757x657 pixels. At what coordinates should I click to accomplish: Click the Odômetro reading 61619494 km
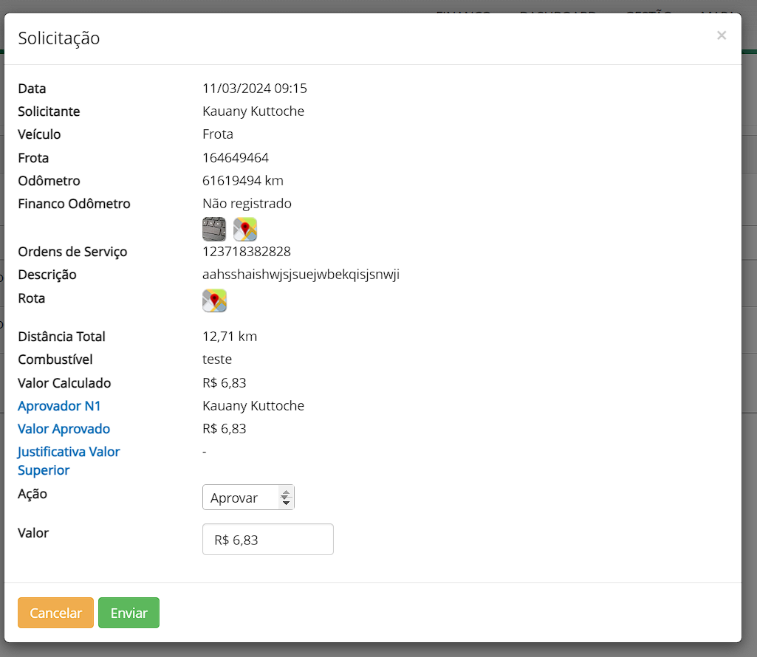[243, 181]
